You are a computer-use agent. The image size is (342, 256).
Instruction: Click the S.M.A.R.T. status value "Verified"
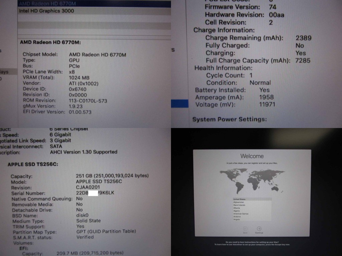pyautogui.click(x=85, y=237)
